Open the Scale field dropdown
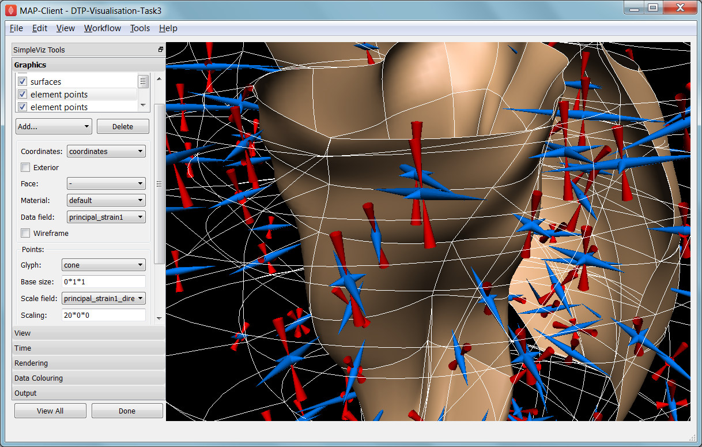The height and width of the screenshot is (447, 702). click(104, 298)
